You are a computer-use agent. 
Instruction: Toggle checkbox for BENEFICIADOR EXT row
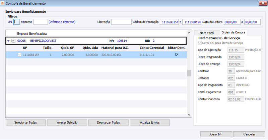13,40
